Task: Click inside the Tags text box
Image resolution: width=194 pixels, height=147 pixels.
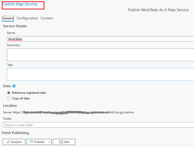Action: click(x=100, y=74)
